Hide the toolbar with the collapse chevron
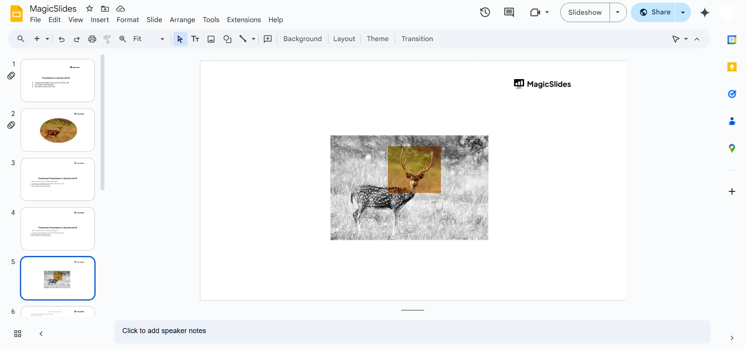The image size is (745, 349). click(697, 39)
